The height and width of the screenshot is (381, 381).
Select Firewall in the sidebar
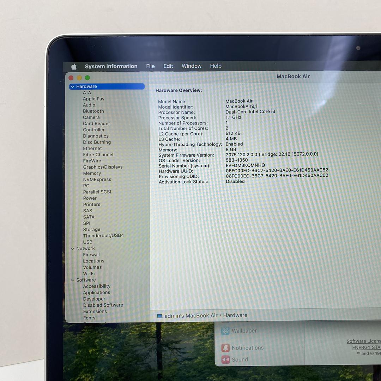coord(91,255)
